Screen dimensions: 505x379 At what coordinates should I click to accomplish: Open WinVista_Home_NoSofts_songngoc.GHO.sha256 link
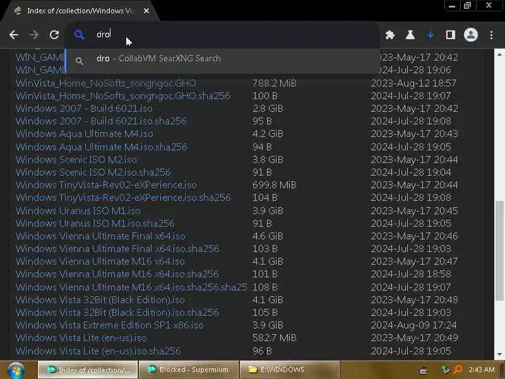click(x=122, y=96)
